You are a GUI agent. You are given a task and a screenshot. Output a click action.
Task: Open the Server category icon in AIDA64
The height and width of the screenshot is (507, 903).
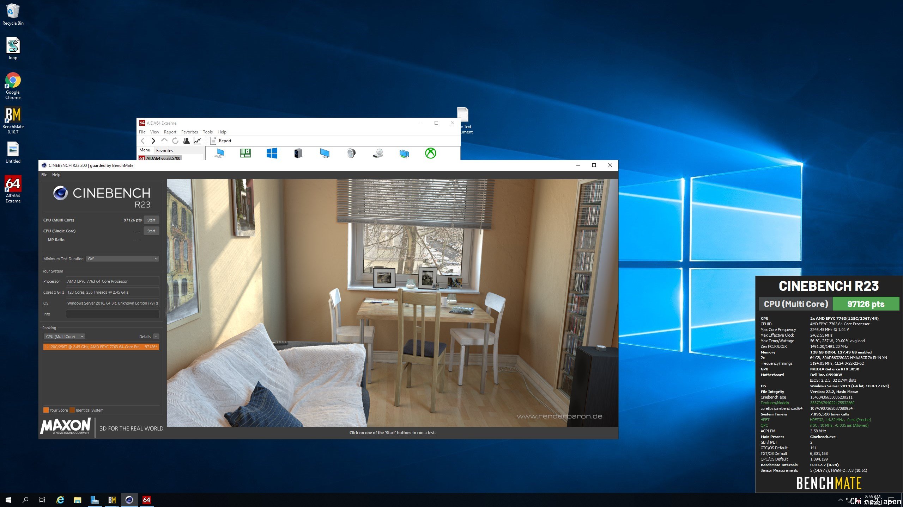click(x=298, y=153)
